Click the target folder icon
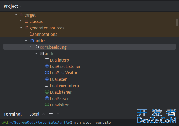Screen dimensions: 179x126 point(21,15)
